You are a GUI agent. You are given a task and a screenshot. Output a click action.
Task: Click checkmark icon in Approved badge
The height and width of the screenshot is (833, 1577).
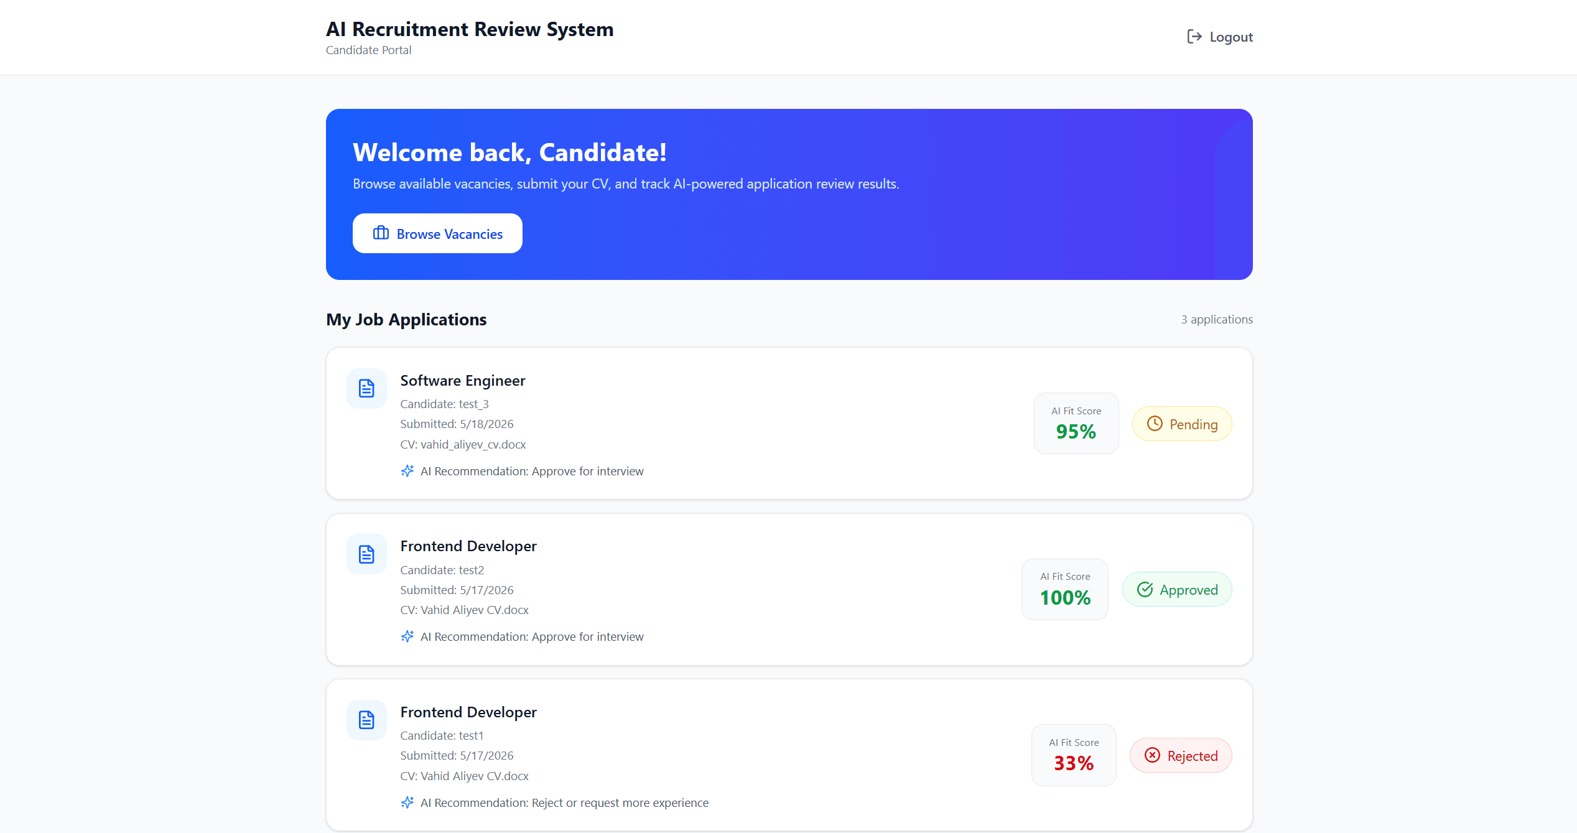1145,590
